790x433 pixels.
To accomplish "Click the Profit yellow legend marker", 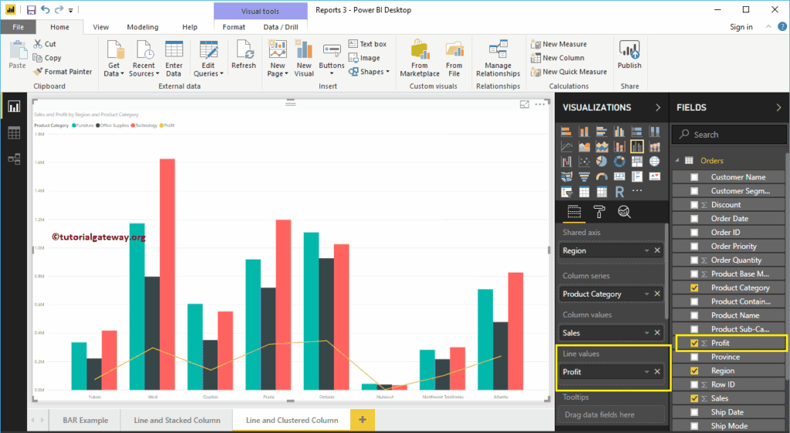I will (162, 126).
